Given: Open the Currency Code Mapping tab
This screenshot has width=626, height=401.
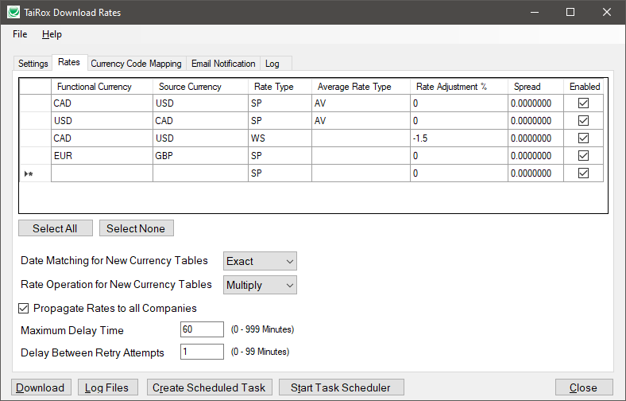Looking at the screenshot, I should pos(136,64).
